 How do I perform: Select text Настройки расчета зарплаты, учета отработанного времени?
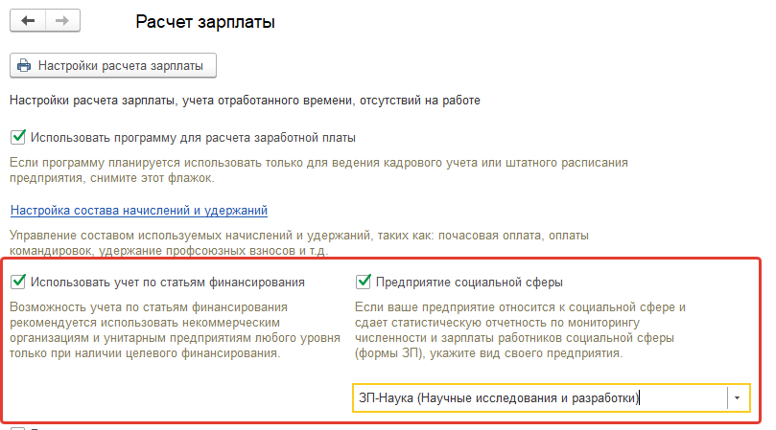[181, 101]
